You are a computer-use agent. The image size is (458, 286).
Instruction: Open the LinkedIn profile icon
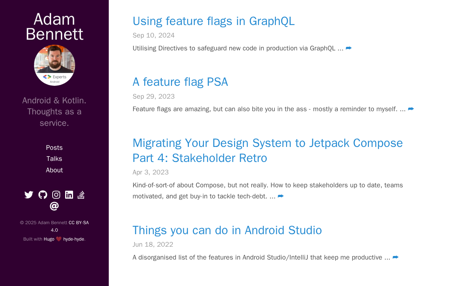click(69, 195)
